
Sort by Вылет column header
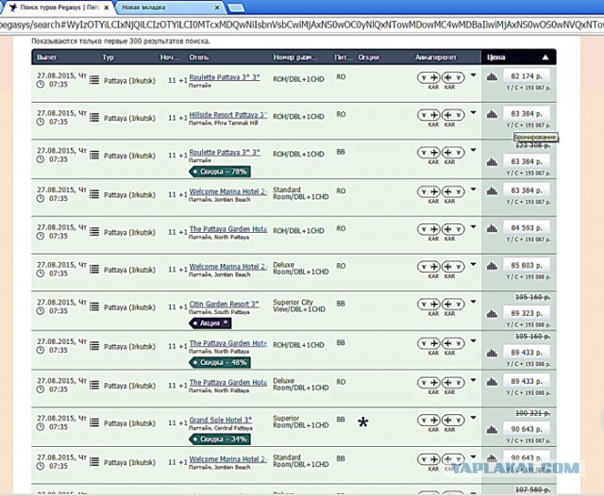point(46,58)
